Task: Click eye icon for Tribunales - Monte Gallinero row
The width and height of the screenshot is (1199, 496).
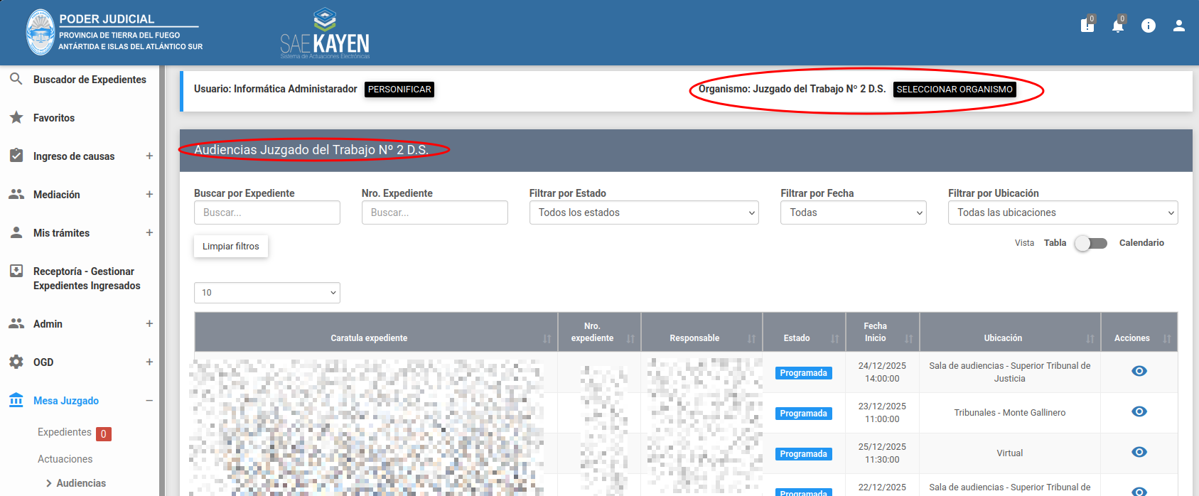Action: (x=1139, y=412)
